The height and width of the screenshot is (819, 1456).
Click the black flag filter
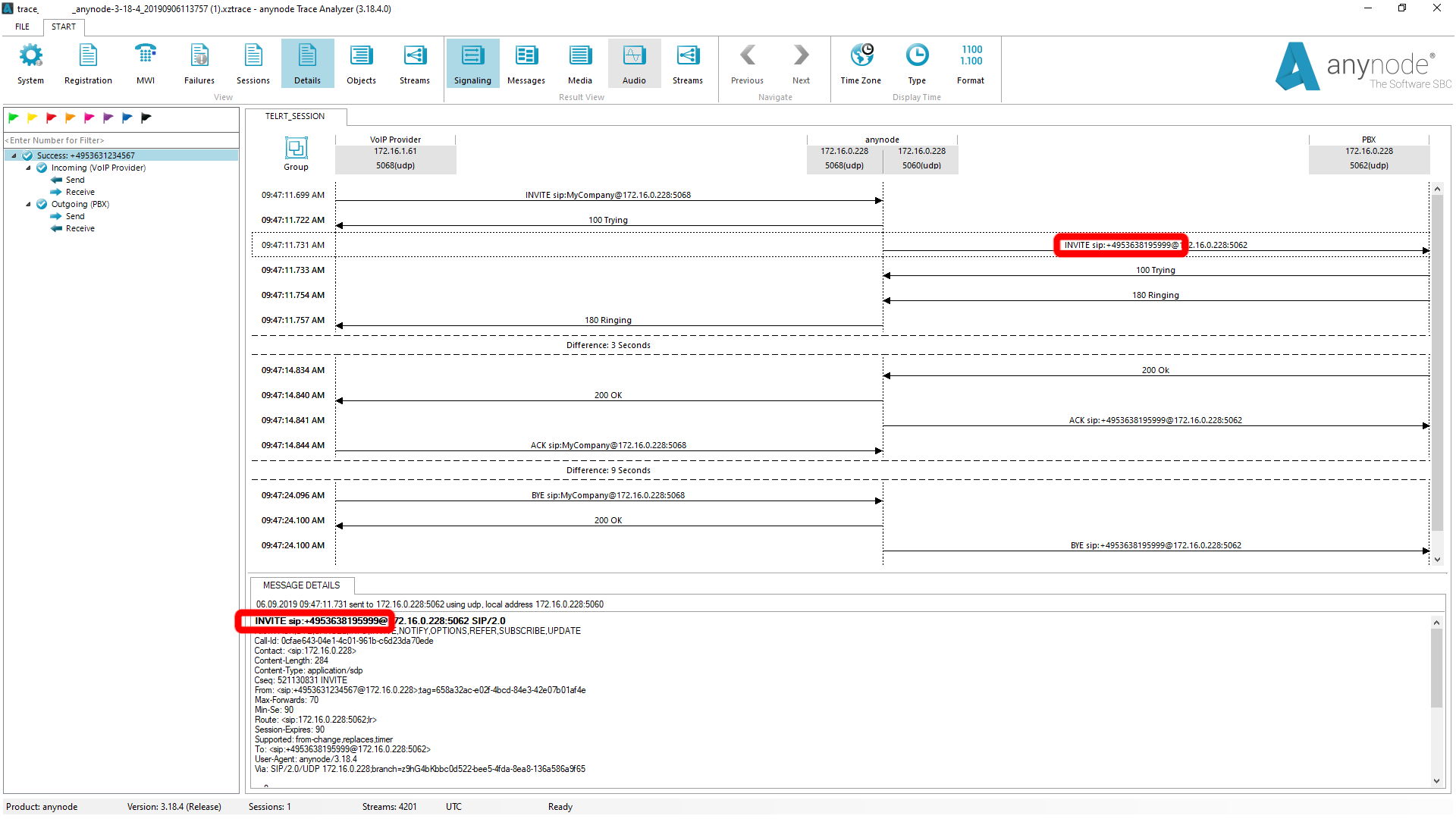[146, 118]
